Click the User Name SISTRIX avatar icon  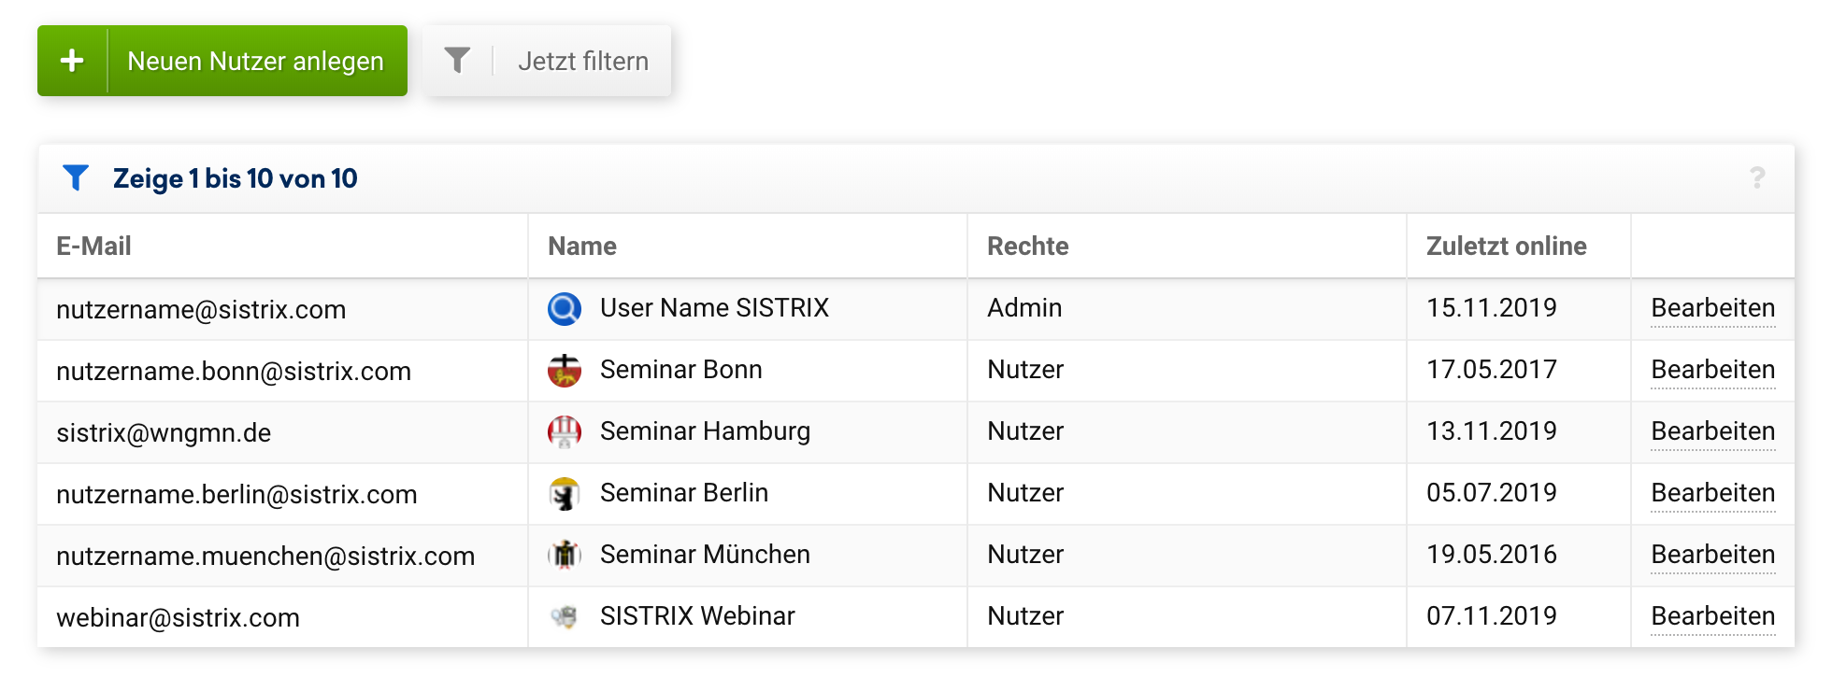pyautogui.click(x=565, y=308)
